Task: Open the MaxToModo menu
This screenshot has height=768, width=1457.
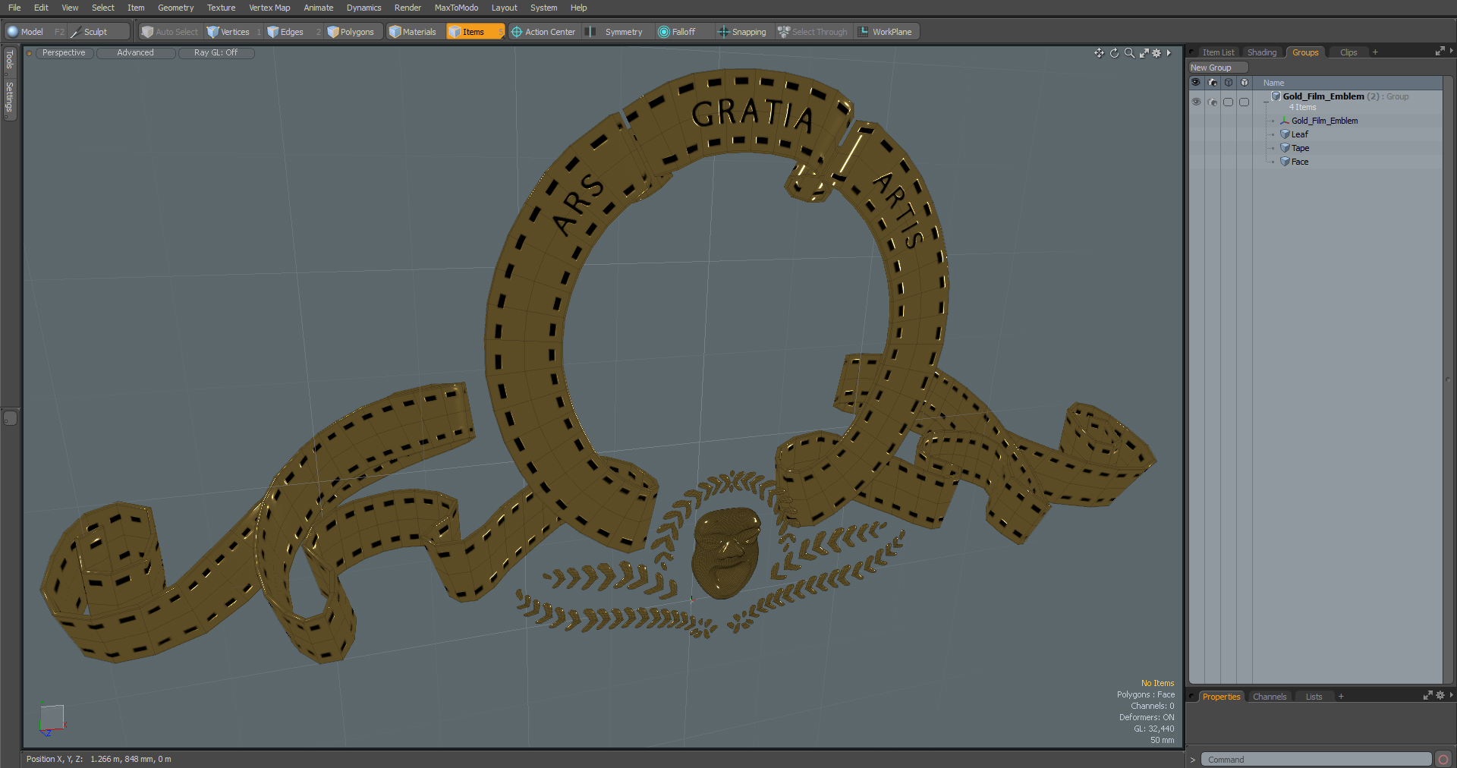Action: pyautogui.click(x=456, y=8)
